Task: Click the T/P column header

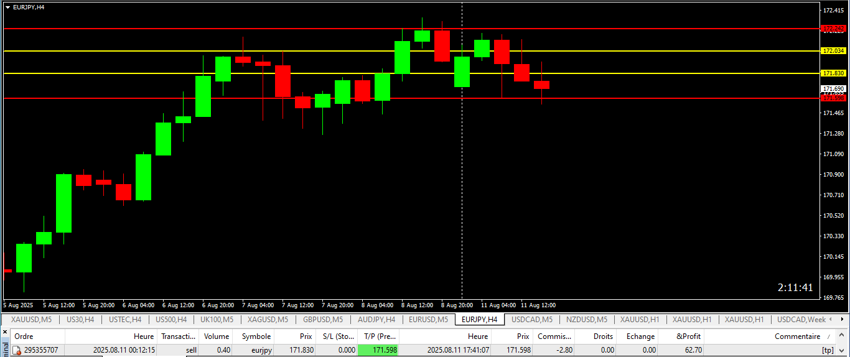Action: [380, 336]
